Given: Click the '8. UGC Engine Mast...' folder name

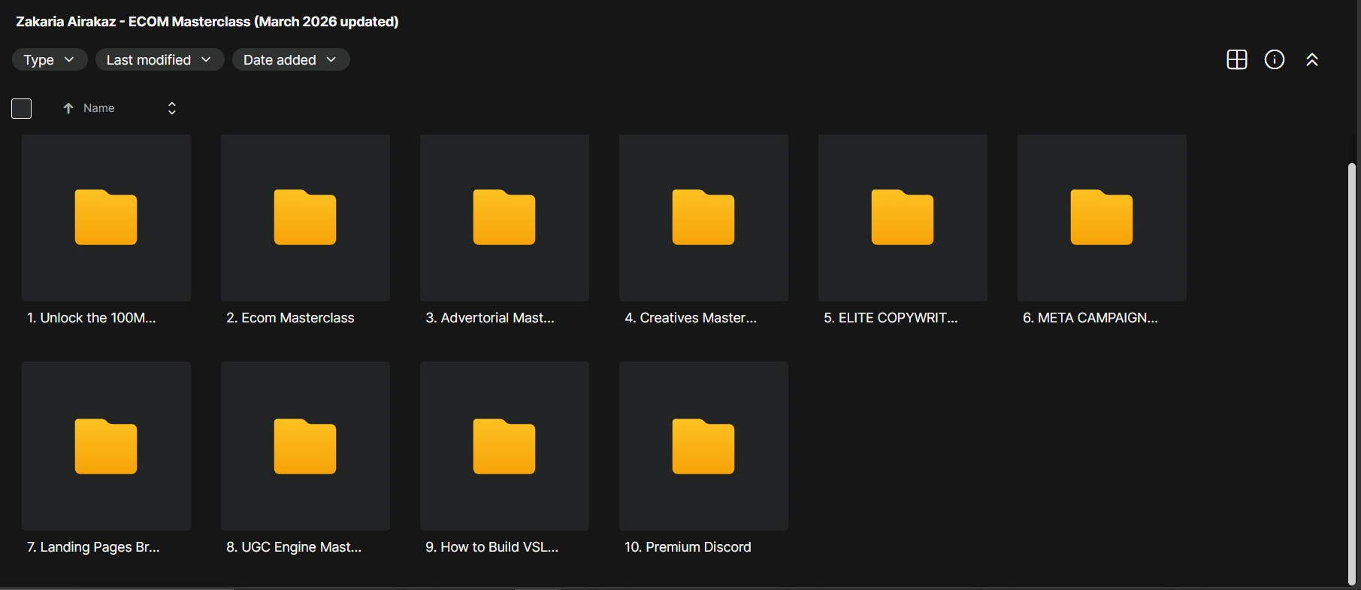Looking at the screenshot, I should [x=294, y=547].
